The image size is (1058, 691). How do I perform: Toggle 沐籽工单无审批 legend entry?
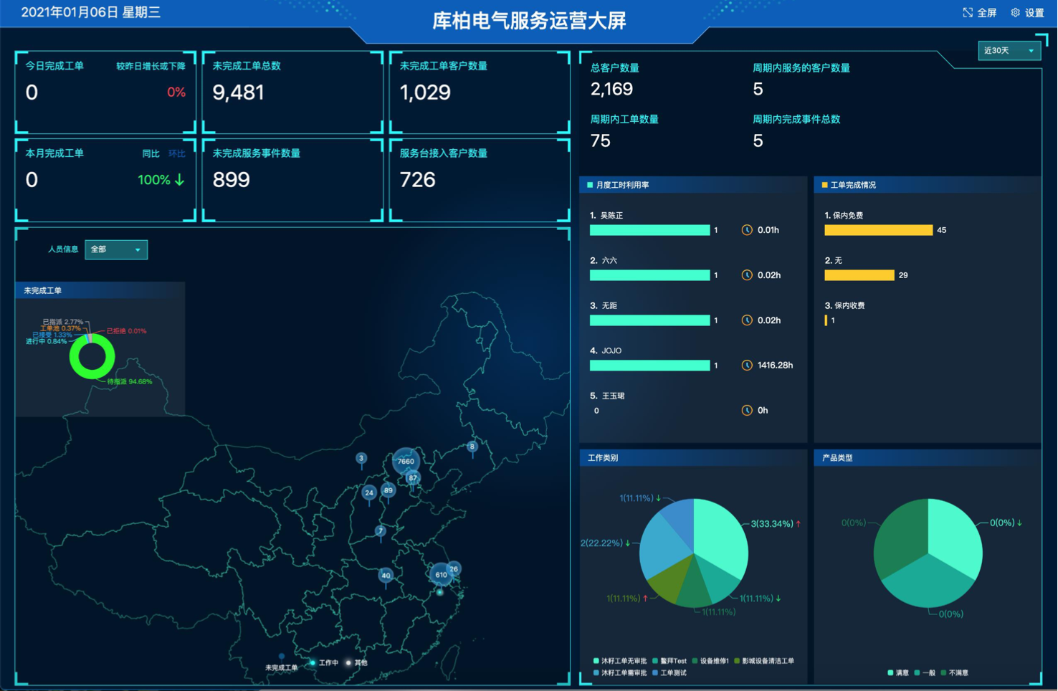point(620,661)
